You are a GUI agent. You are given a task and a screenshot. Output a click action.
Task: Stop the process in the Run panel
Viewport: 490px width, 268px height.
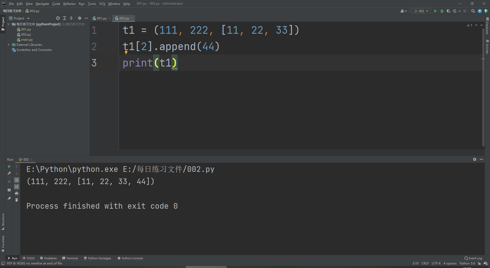tap(9, 181)
